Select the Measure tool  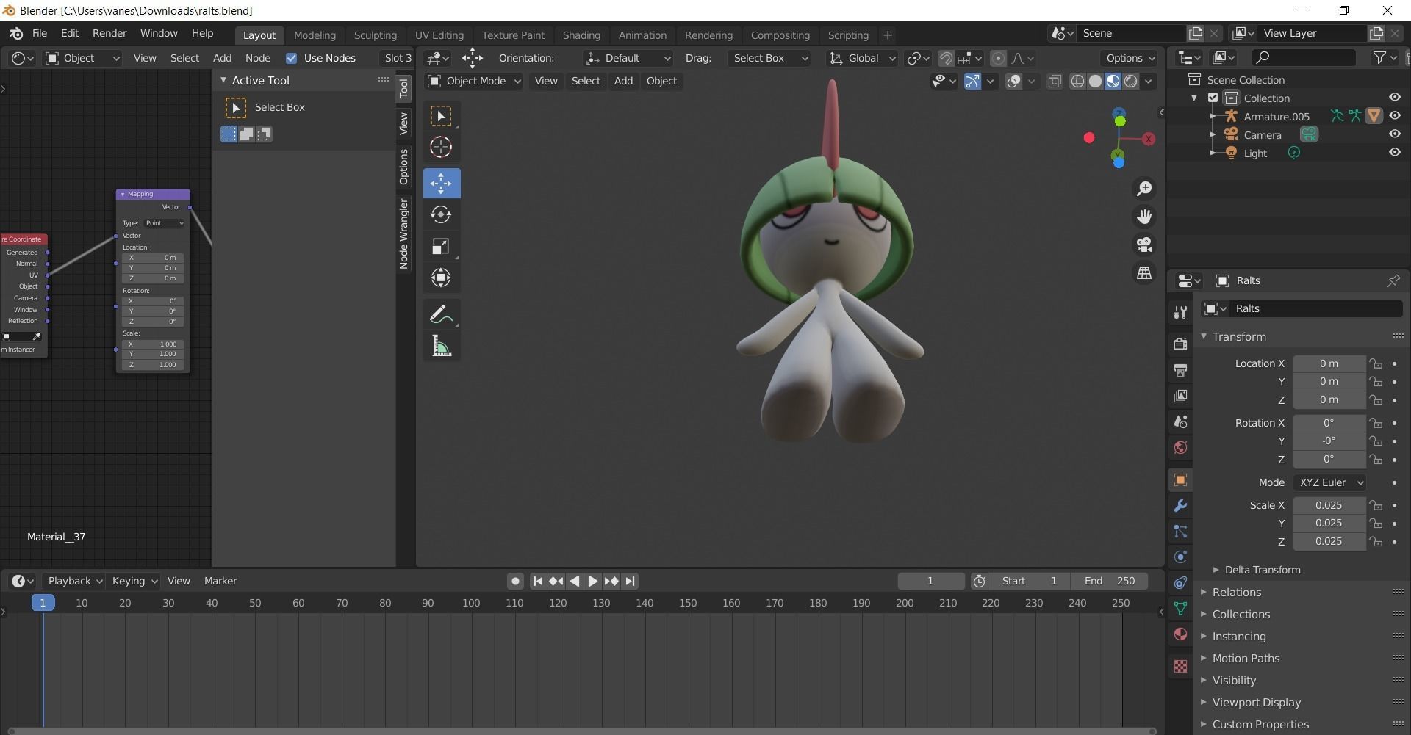coord(441,346)
